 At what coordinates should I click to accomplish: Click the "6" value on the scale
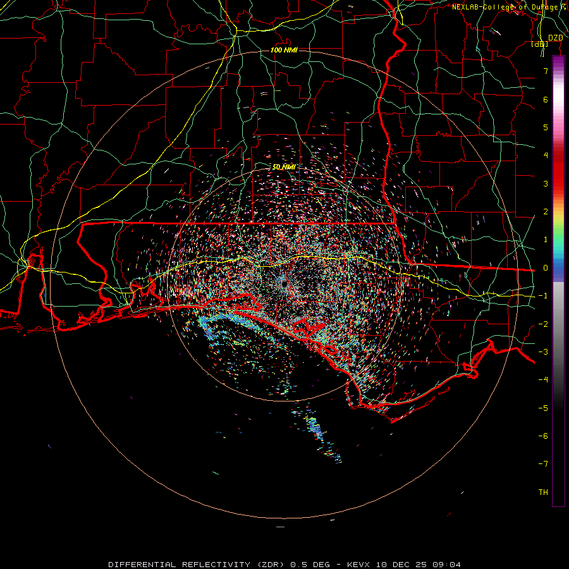[x=546, y=99]
